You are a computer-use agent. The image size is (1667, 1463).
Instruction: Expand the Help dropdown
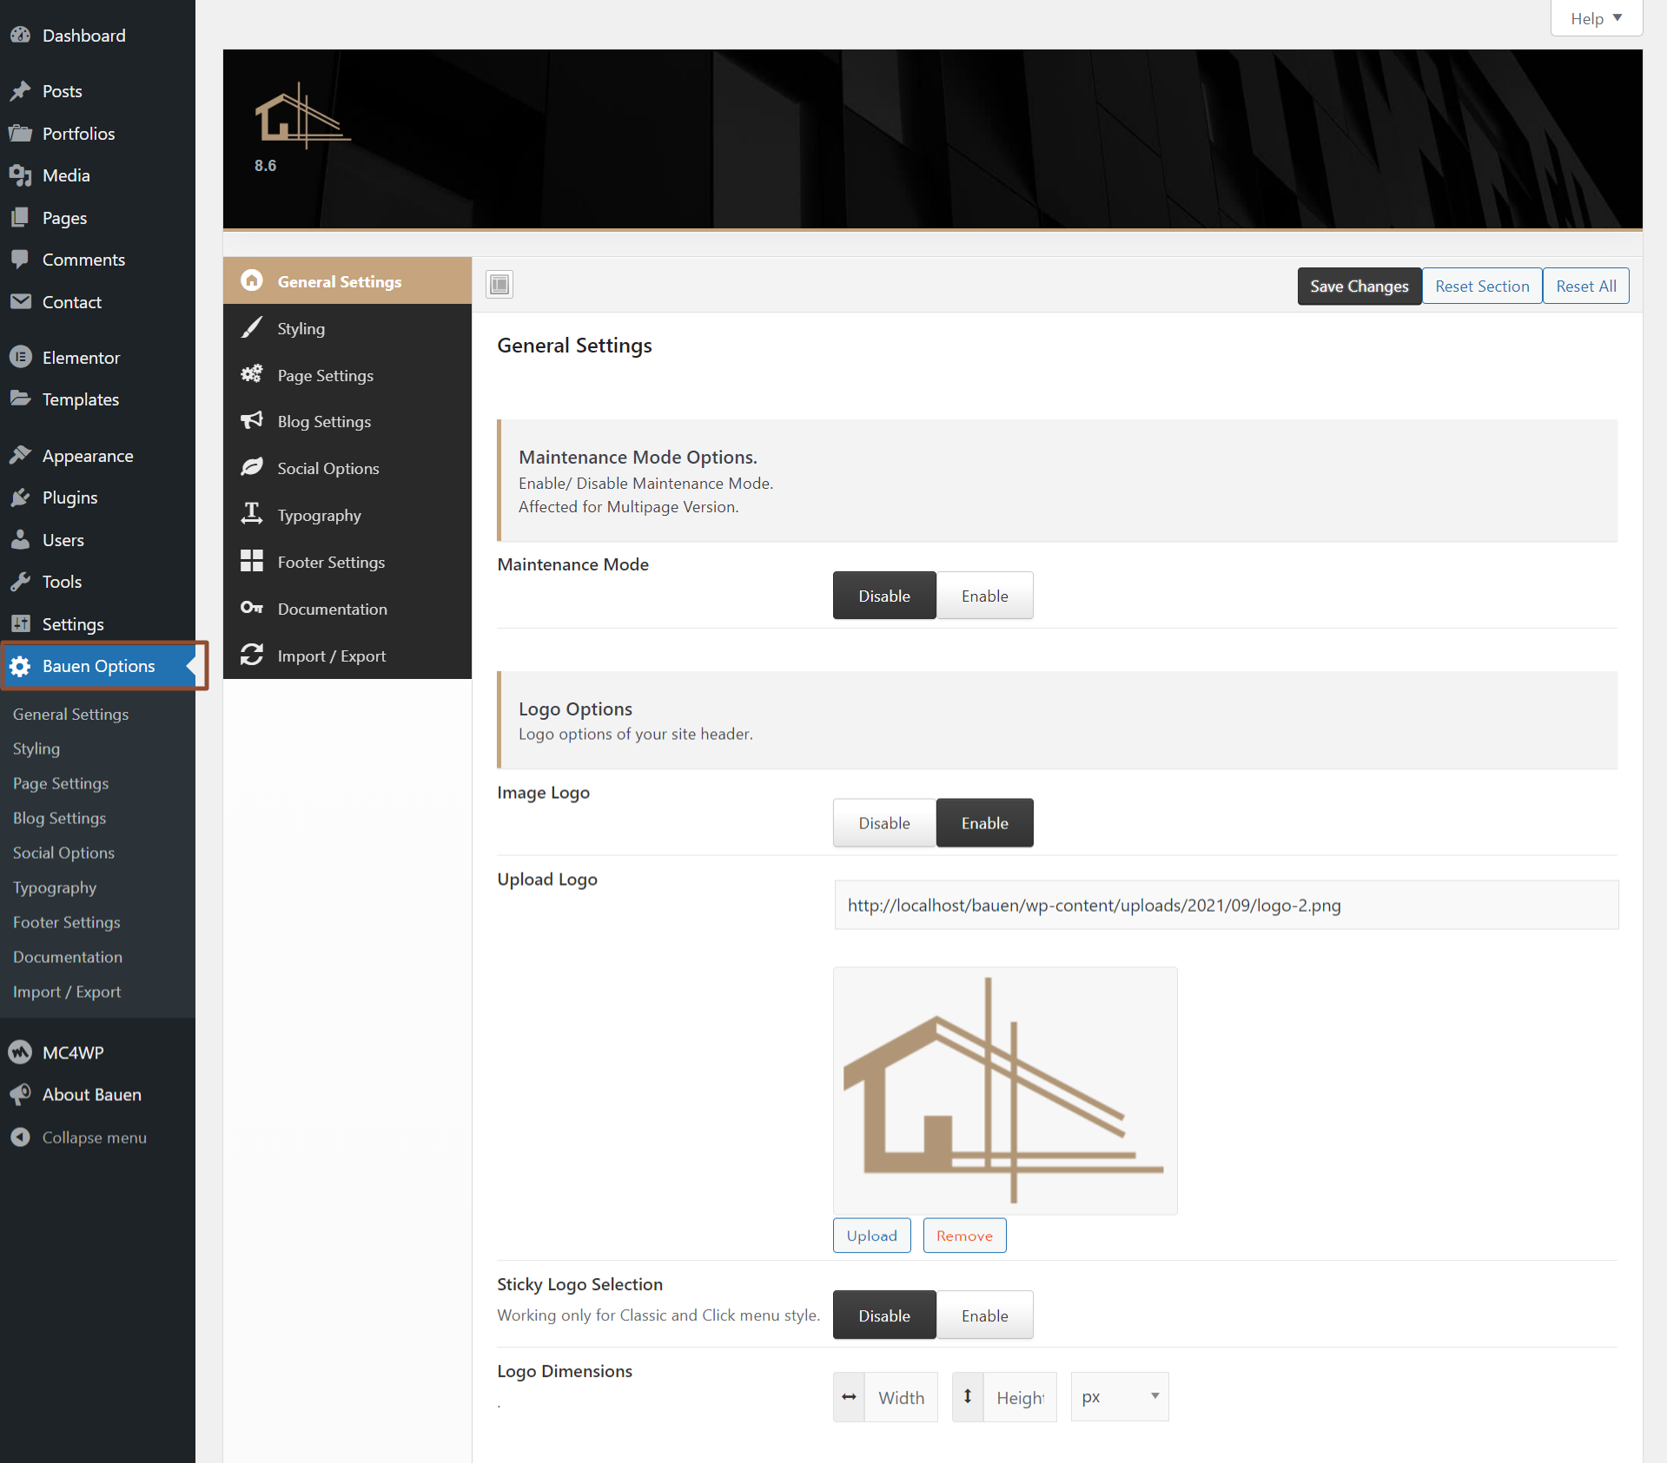[x=1596, y=18]
